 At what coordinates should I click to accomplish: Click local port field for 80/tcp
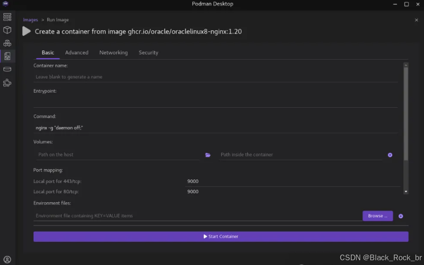(x=293, y=191)
